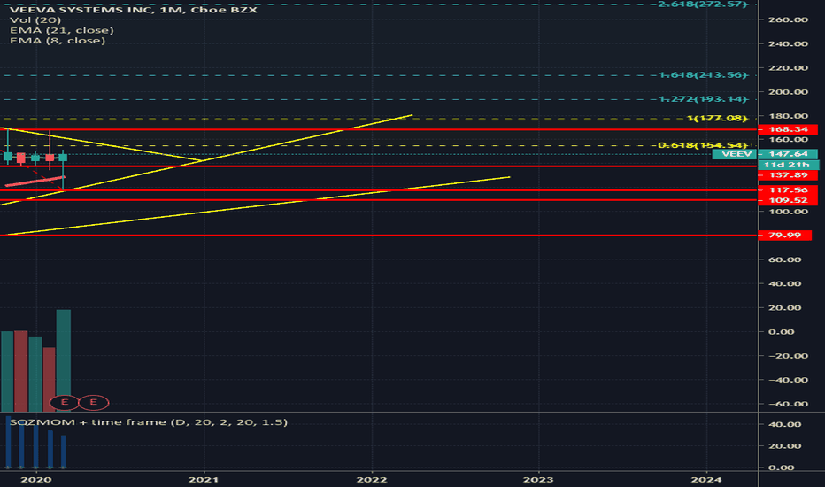Image resolution: width=825 pixels, height=487 pixels.
Task: Click the VEEV price label tag
Action: 735,154
